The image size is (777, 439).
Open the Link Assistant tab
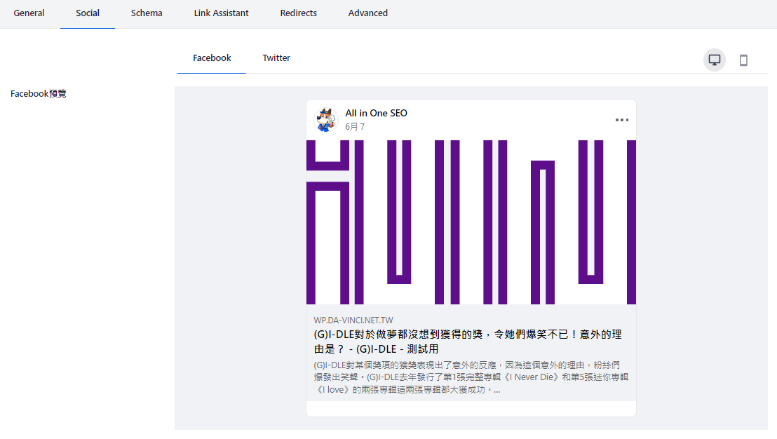coord(221,13)
